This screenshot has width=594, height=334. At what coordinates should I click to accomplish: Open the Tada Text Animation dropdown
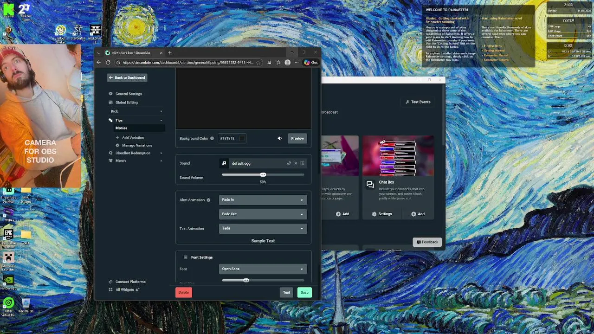pyautogui.click(x=263, y=228)
